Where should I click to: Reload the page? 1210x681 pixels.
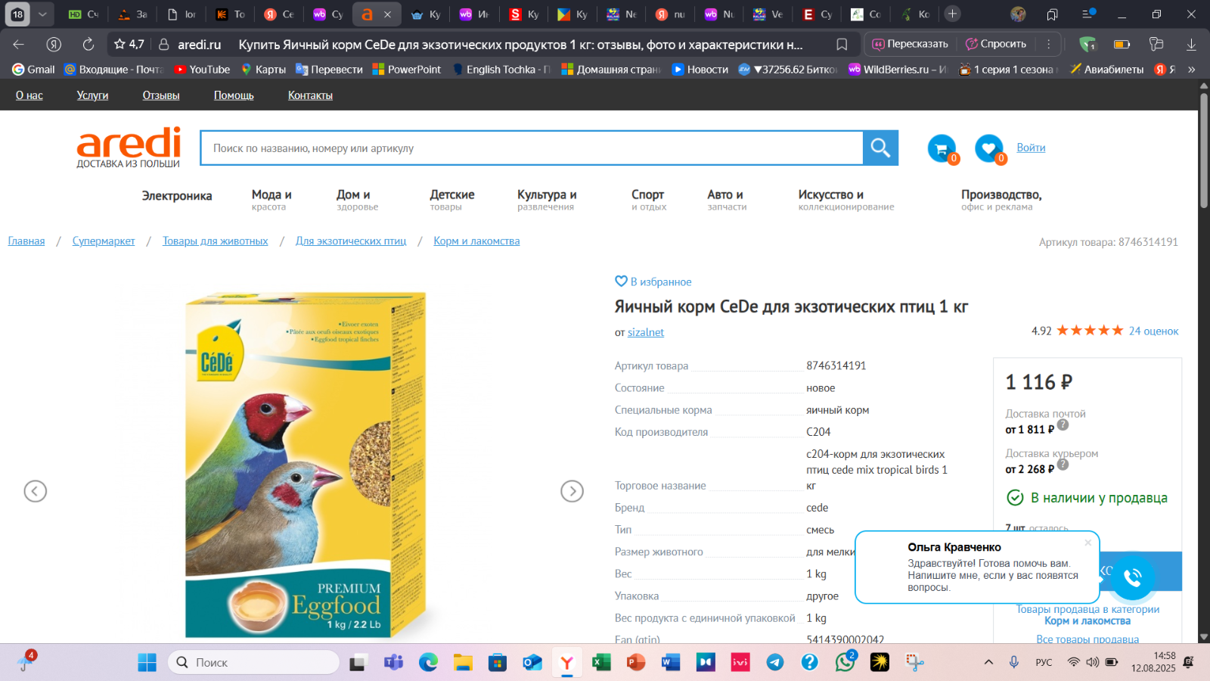pyautogui.click(x=88, y=44)
